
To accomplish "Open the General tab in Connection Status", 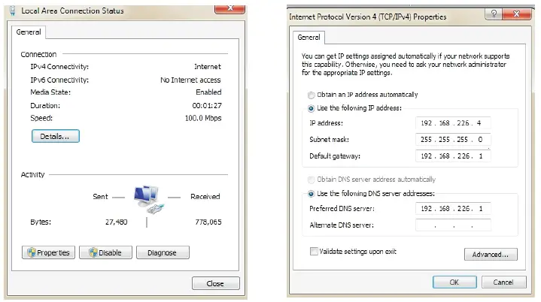I will tap(30, 32).
